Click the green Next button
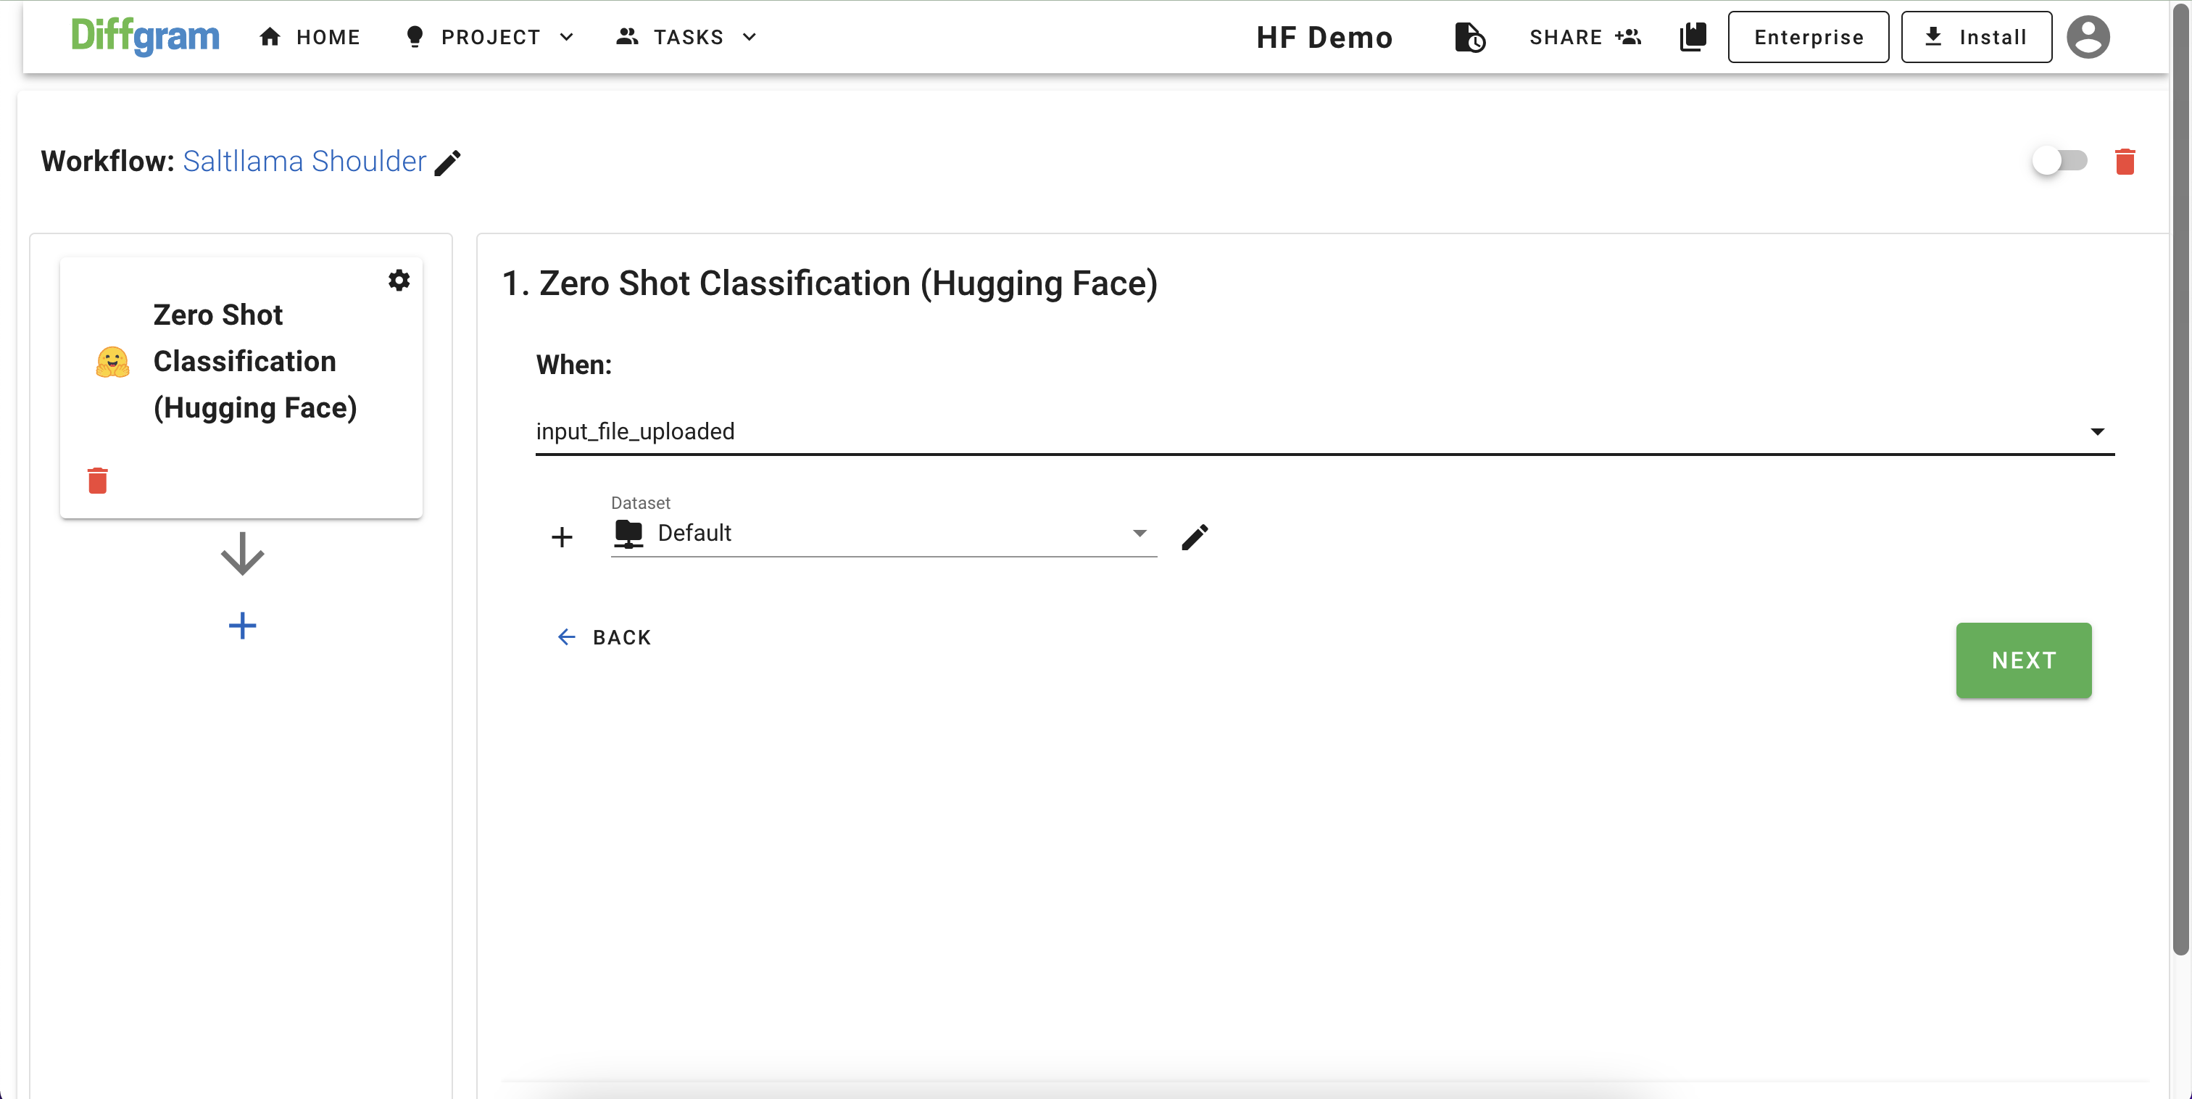 click(x=2022, y=660)
